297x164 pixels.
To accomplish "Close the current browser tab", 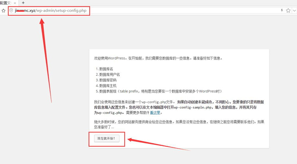I will tap(15, 3).
